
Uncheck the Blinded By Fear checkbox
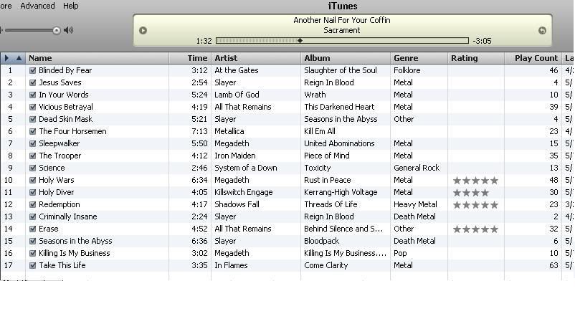tap(33, 71)
